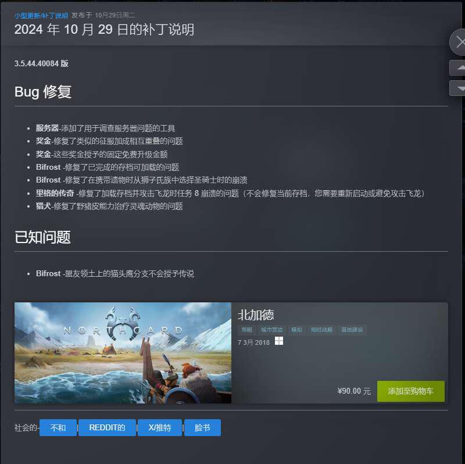Image resolution: width=465 pixels, height=464 pixels.
Task: Click the 7 3月 2018 release date
Action: tap(253, 342)
